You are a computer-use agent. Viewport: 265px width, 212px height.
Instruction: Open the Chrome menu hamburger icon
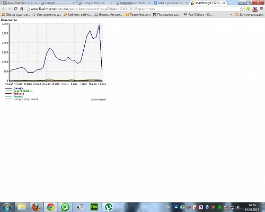[x=262, y=9]
